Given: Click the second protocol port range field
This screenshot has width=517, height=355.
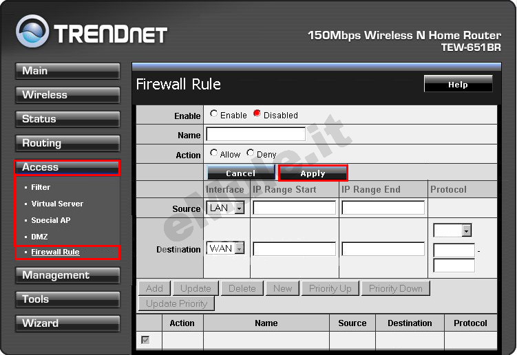Looking at the screenshot, I should coord(454,266).
